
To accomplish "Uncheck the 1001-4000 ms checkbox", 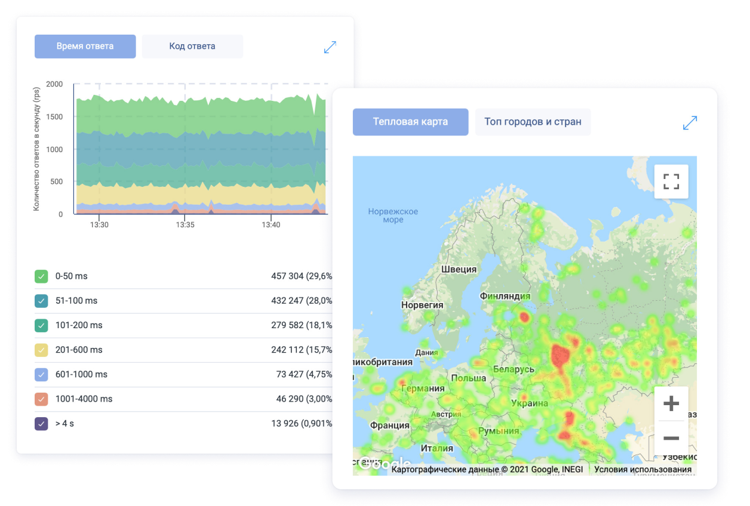I will coord(41,399).
